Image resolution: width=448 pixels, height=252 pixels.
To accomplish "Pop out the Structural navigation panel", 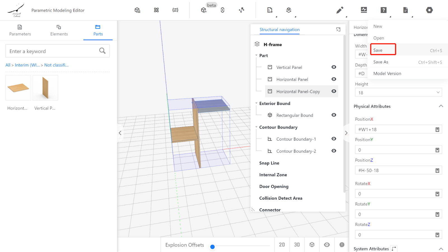I will (x=338, y=29).
